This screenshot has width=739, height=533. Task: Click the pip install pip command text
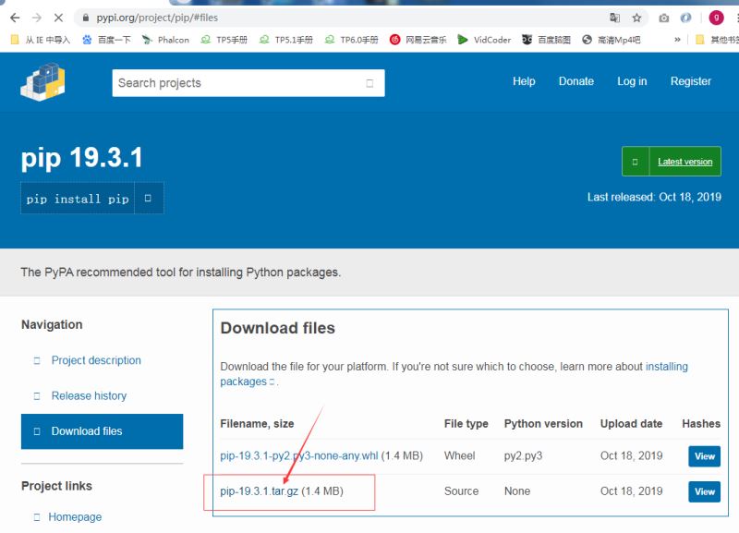(x=78, y=199)
